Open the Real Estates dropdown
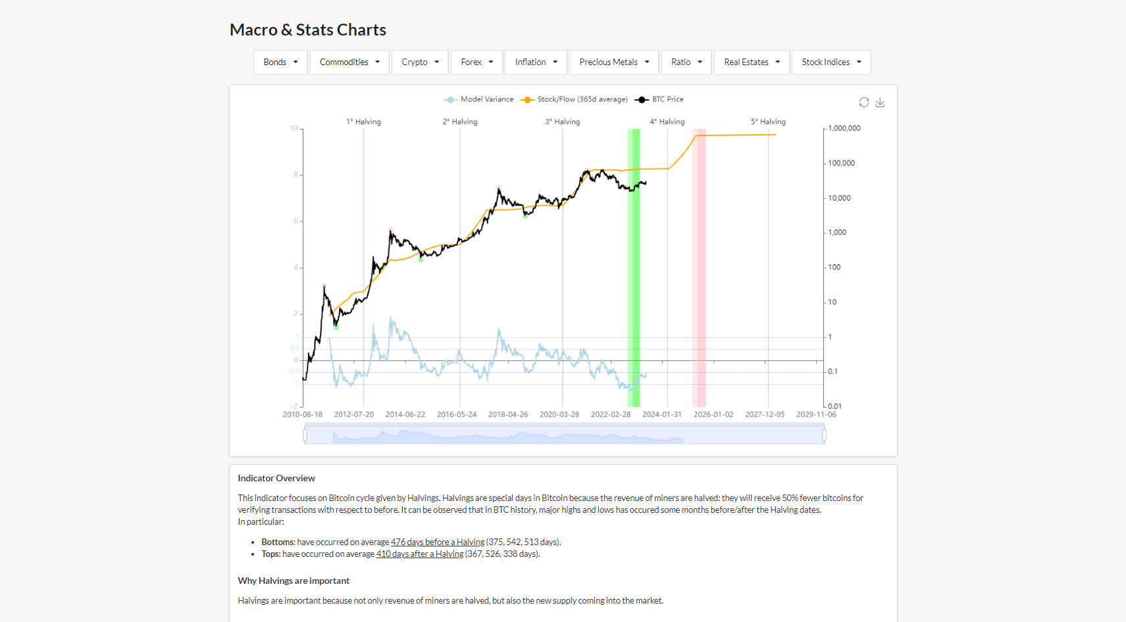This screenshot has width=1126, height=622. coord(751,62)
